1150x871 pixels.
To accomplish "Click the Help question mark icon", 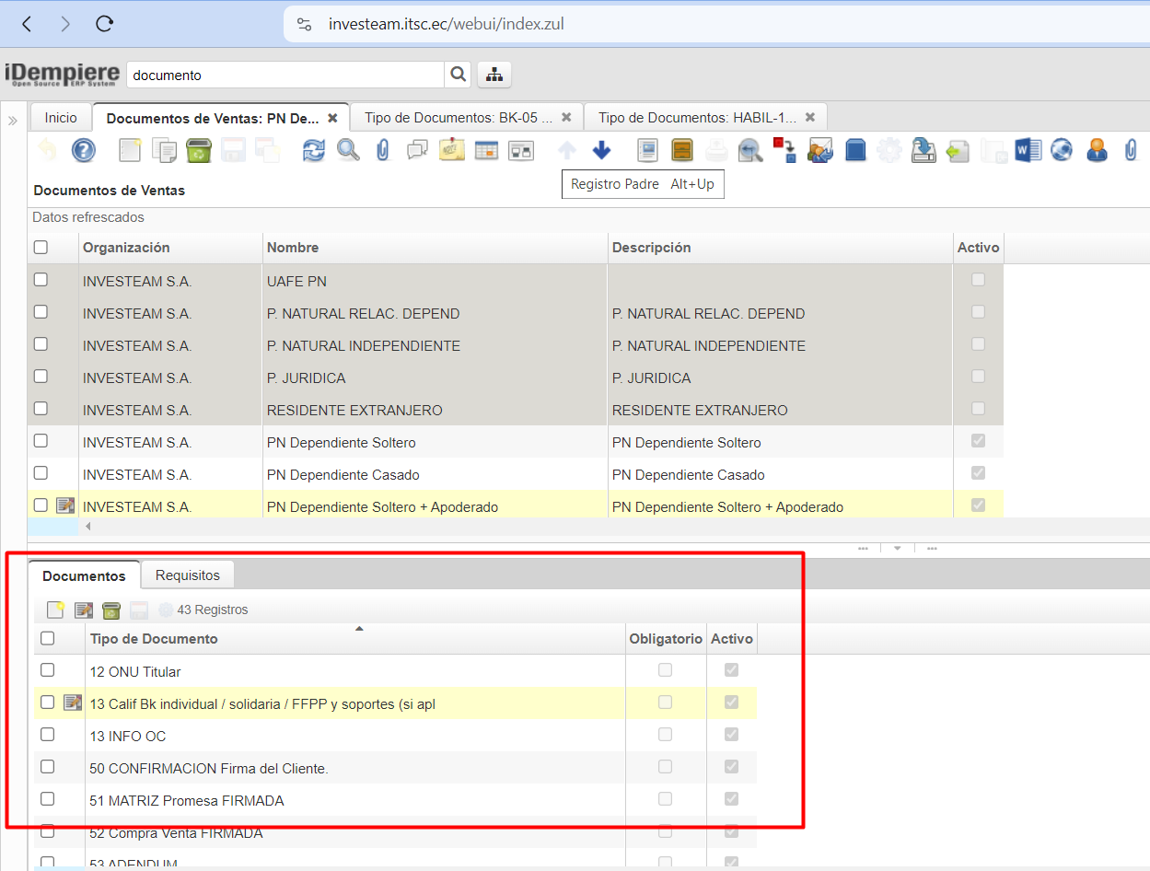I will [84, 150].
